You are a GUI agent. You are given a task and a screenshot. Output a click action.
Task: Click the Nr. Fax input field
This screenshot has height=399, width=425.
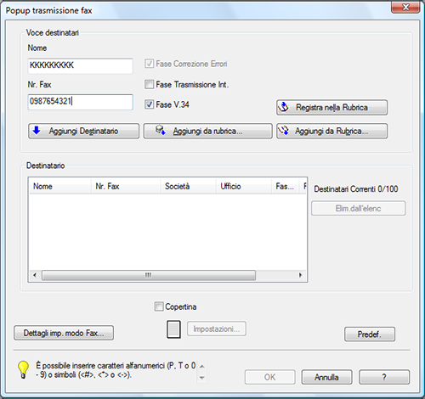pyautogui.click(x=80, y=102)
